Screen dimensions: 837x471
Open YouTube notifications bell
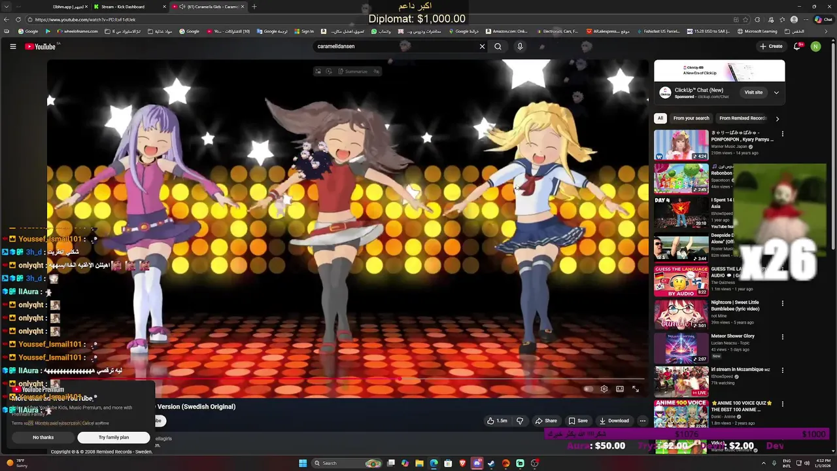tap(797, 46)
